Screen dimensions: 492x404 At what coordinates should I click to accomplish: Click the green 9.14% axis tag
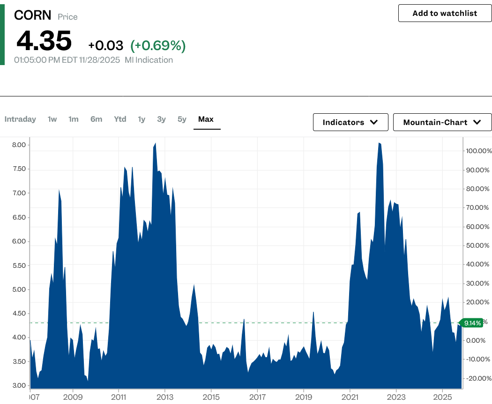pyautogui.click(x=471, y=323)
